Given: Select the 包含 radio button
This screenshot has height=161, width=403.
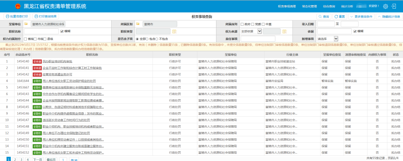Looking at the screenshot, I should (x=147, y=39).
